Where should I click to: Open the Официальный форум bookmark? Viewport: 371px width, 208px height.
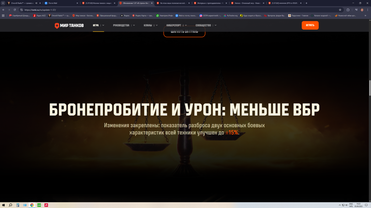tap(107, 15)
